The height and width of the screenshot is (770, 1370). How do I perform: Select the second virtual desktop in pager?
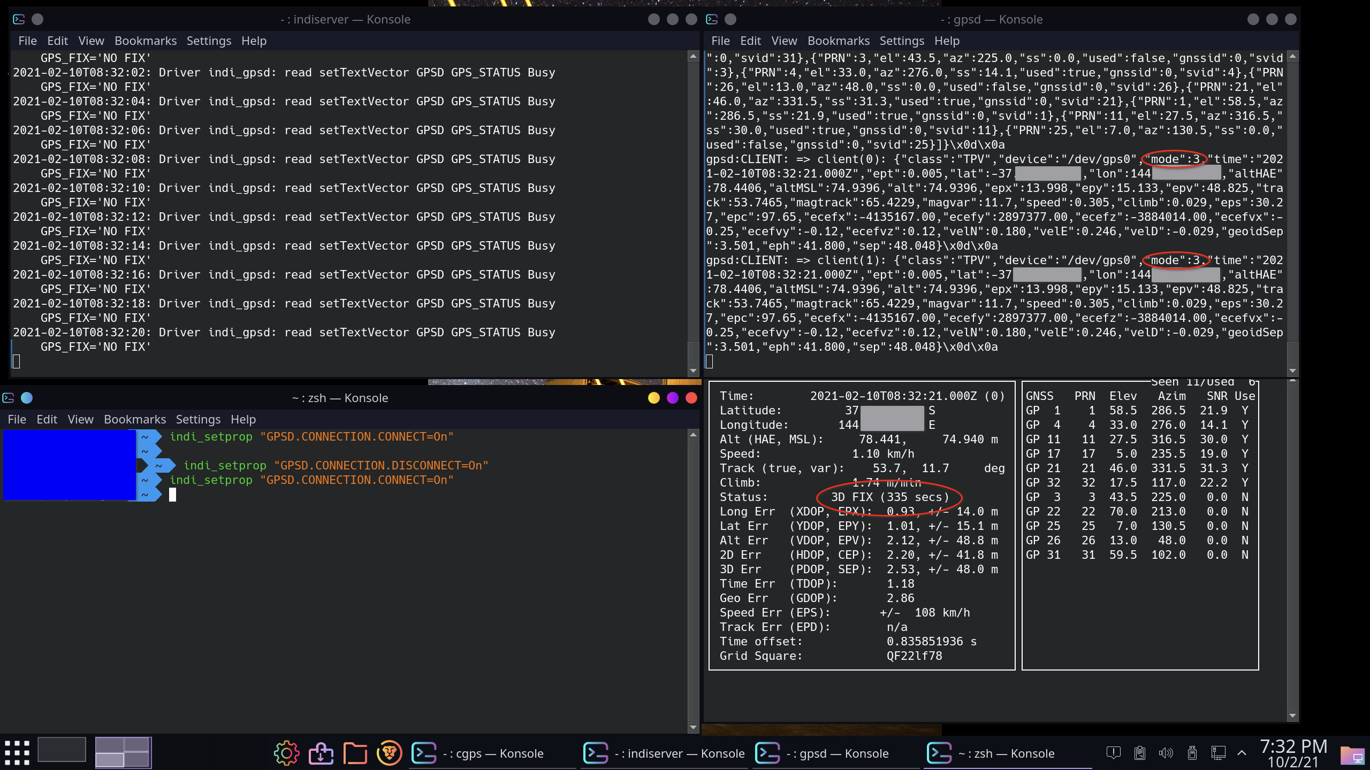[123, 752]
